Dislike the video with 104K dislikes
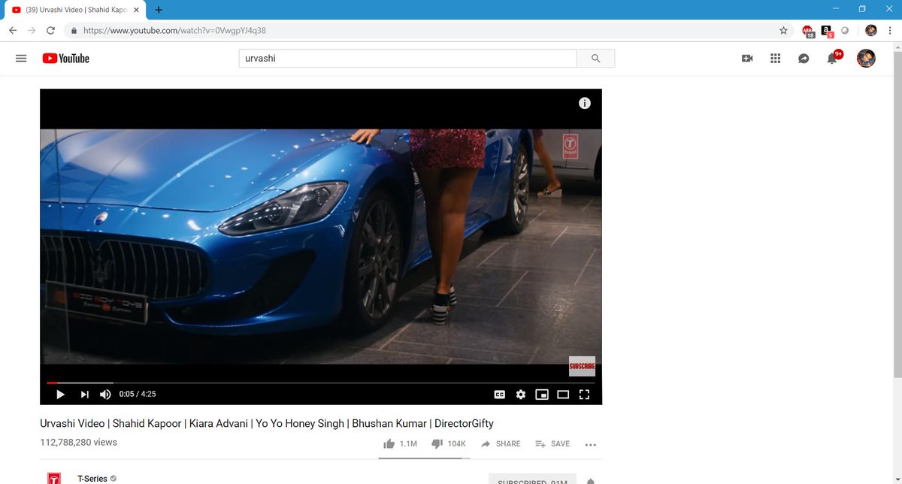 pyautogui.click(x=449, y=443)
